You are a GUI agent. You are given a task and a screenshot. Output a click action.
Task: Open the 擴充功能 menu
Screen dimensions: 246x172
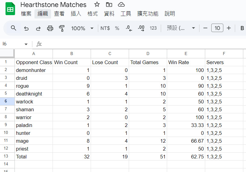coord(147,14)
